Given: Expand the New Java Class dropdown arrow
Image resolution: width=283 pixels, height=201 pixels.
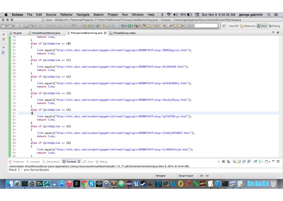Looking at the screenshot, I should (x=92, y=26).
